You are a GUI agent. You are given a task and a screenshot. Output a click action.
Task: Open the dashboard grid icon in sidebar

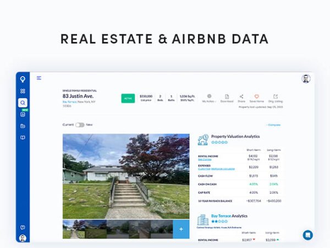(x=23, y=91)
